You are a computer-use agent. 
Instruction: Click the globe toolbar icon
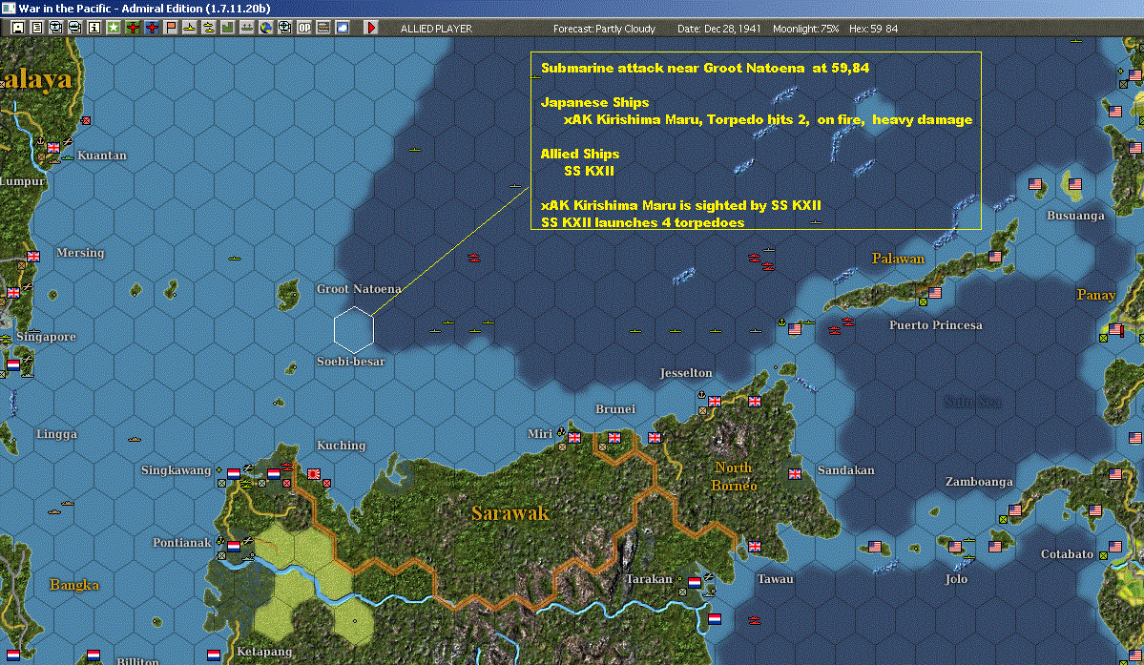click(265, 28)
